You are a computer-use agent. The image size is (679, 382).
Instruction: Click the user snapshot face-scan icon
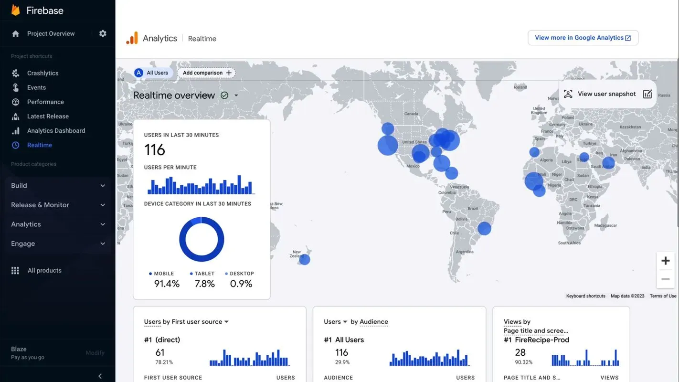pyautogui.click(x=568, y=94)
